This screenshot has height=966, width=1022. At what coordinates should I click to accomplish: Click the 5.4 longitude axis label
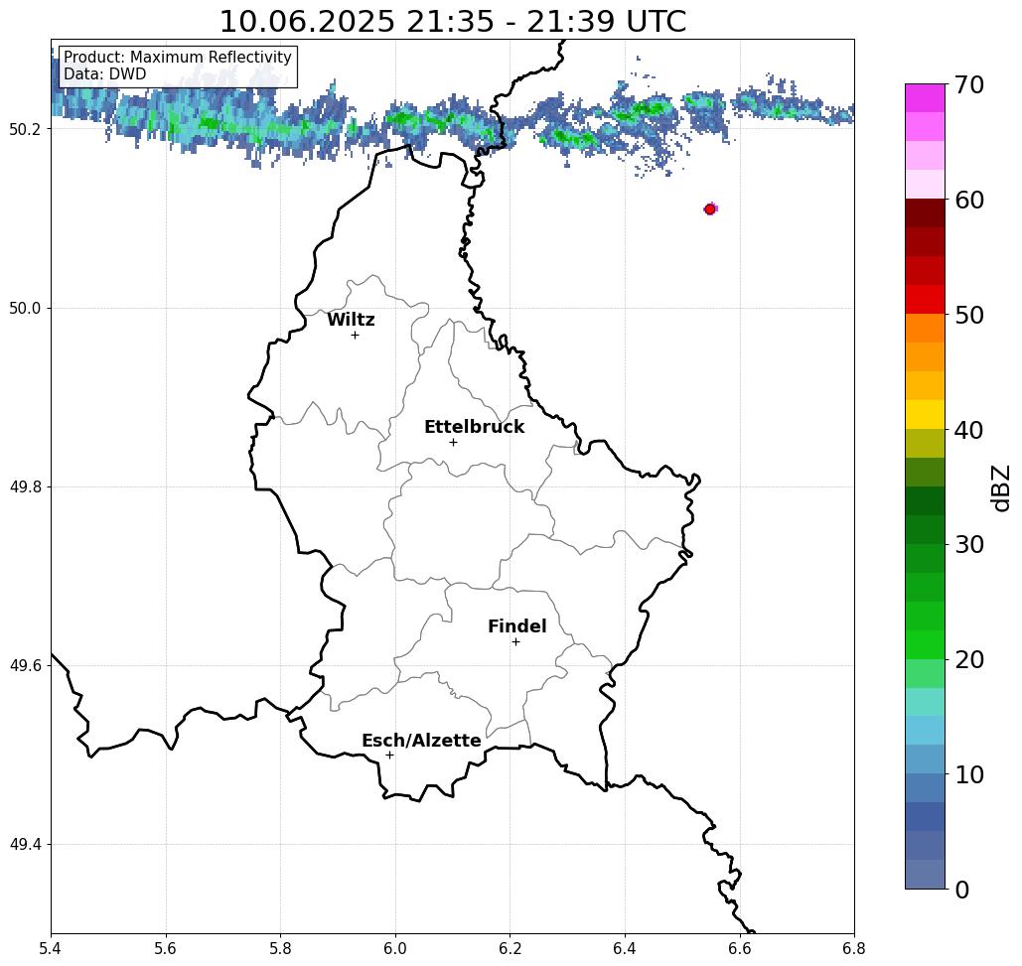tap(51, 949)
